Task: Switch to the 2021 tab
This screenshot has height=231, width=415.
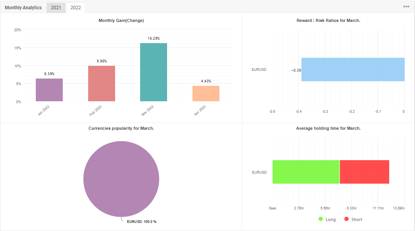Action: (x=56, y=8)
